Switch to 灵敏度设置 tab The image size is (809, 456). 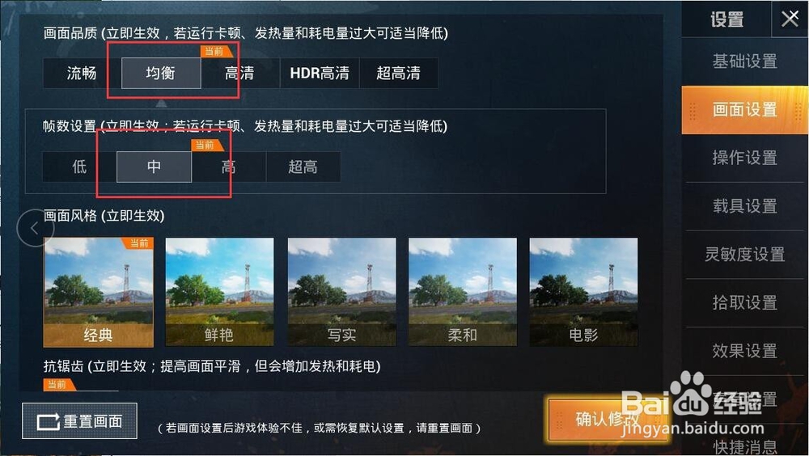click(x=744, y=255)
